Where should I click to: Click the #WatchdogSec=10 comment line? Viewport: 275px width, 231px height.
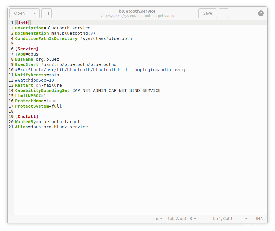coord(34,80)
